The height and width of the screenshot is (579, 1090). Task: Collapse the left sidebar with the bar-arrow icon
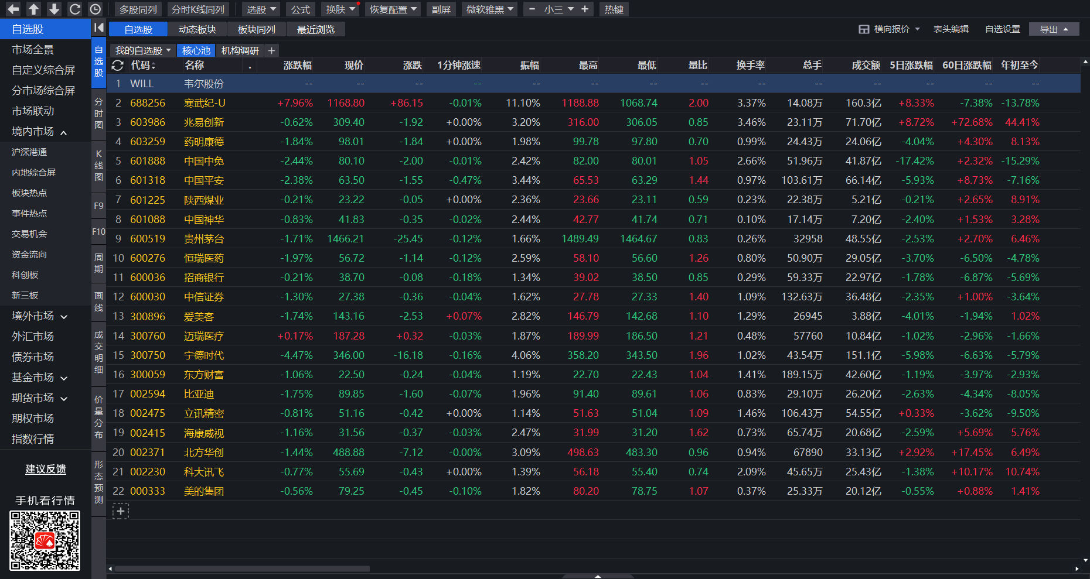[x=98, y=28]
